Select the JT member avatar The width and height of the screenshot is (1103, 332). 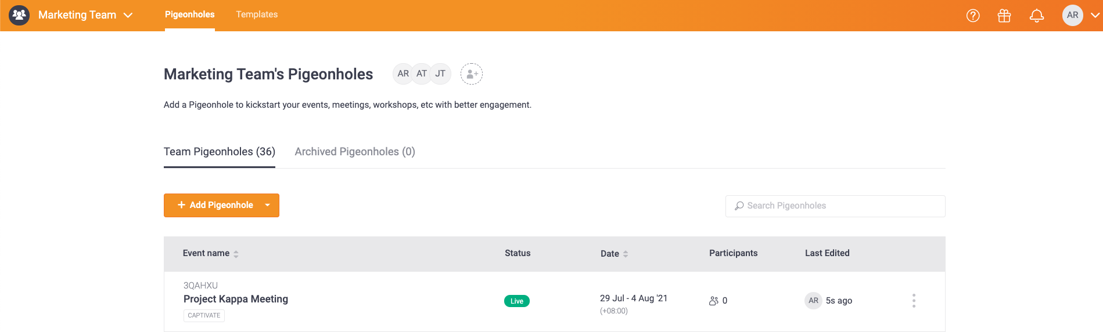[440, 74]
